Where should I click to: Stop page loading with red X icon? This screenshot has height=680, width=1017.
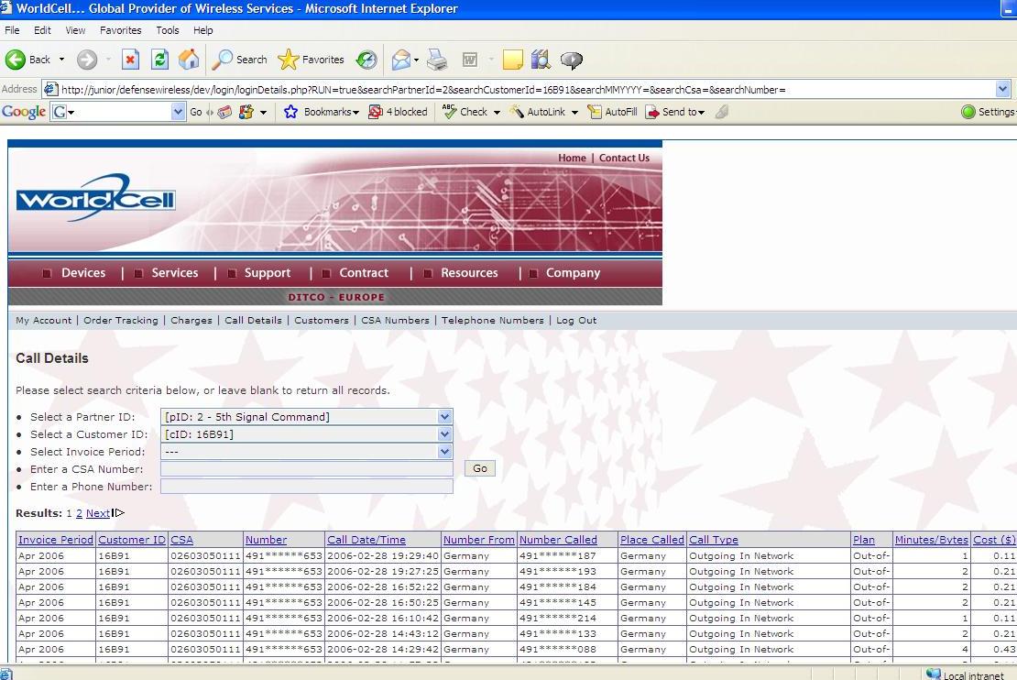tap(130, 60)
